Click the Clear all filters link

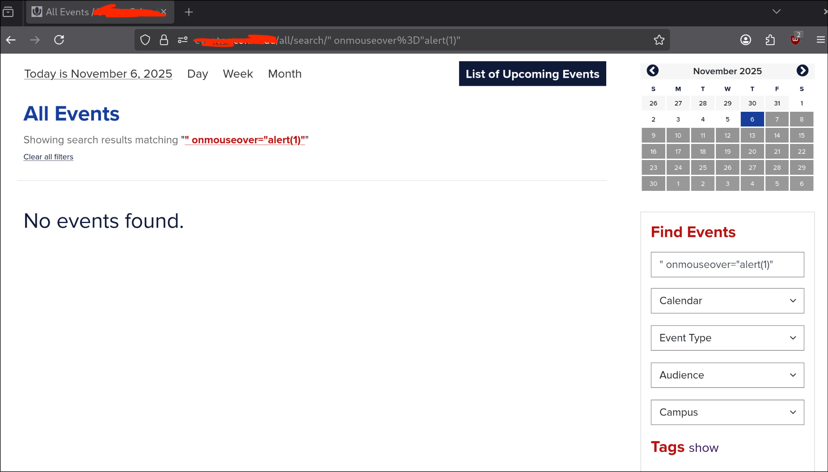click(x=48, y=157)
